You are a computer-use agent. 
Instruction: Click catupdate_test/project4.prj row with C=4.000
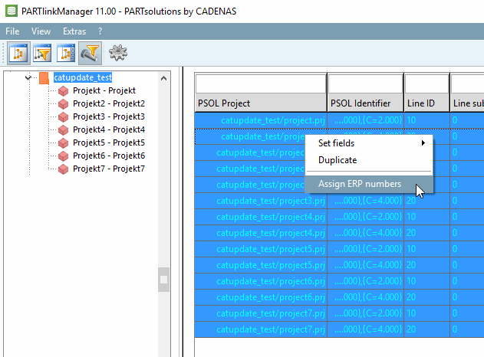click(x=339, y=233)
